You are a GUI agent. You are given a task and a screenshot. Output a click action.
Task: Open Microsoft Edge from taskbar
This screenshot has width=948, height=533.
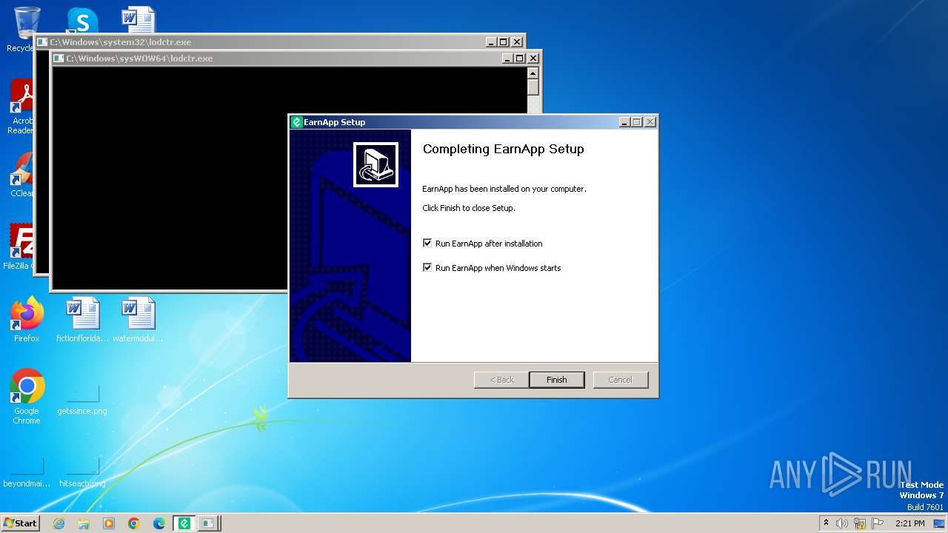159,523
